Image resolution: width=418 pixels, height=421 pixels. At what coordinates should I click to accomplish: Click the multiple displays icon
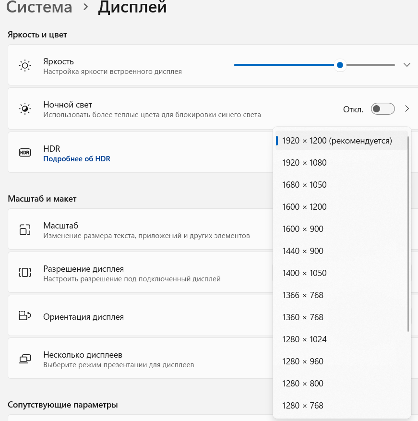[25, 359]
